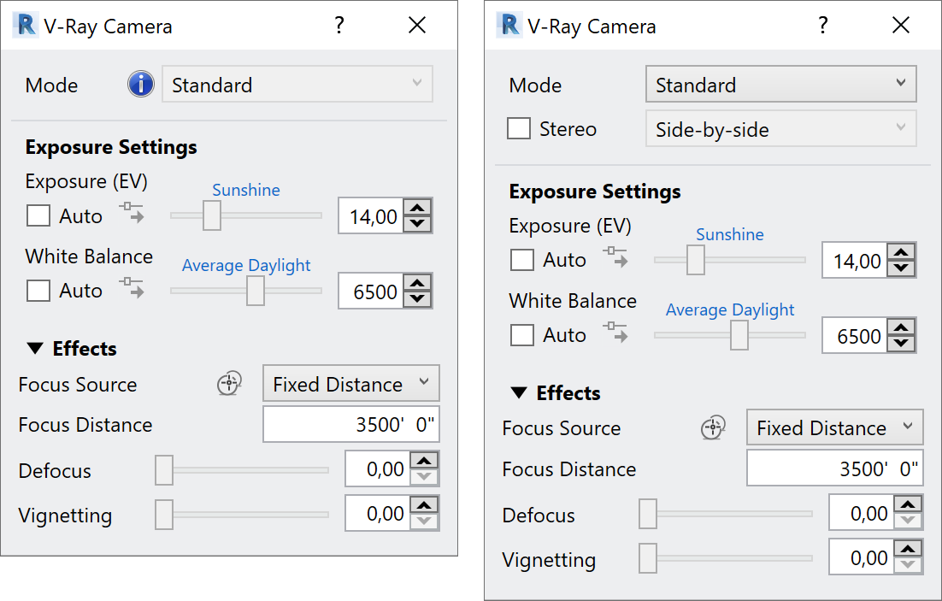Click the transfer white balance icon in the right dialog
Image resolution: width=942 pixels, height=601 pixels.
615,333
